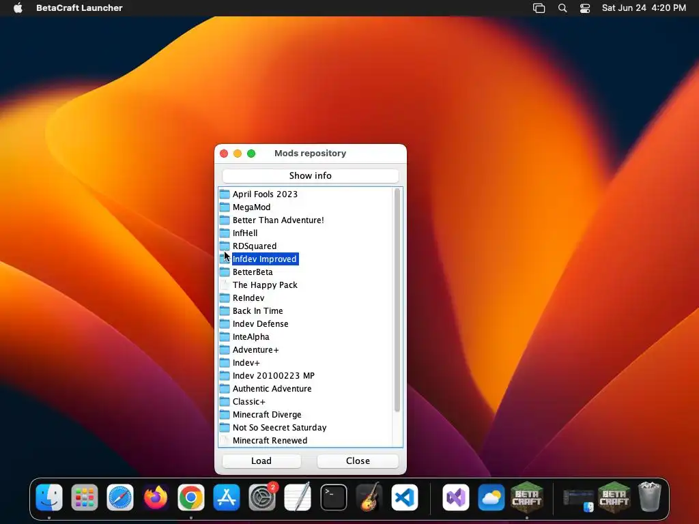
Task: Select the BetterBeta mod
Action: 253,272
